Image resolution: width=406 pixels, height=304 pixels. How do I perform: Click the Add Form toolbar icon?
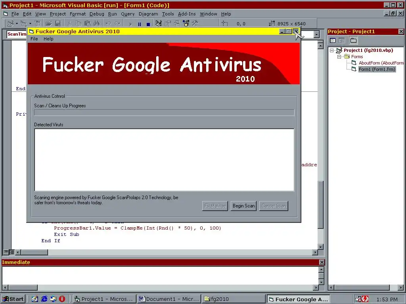click(x=23, y=23)
